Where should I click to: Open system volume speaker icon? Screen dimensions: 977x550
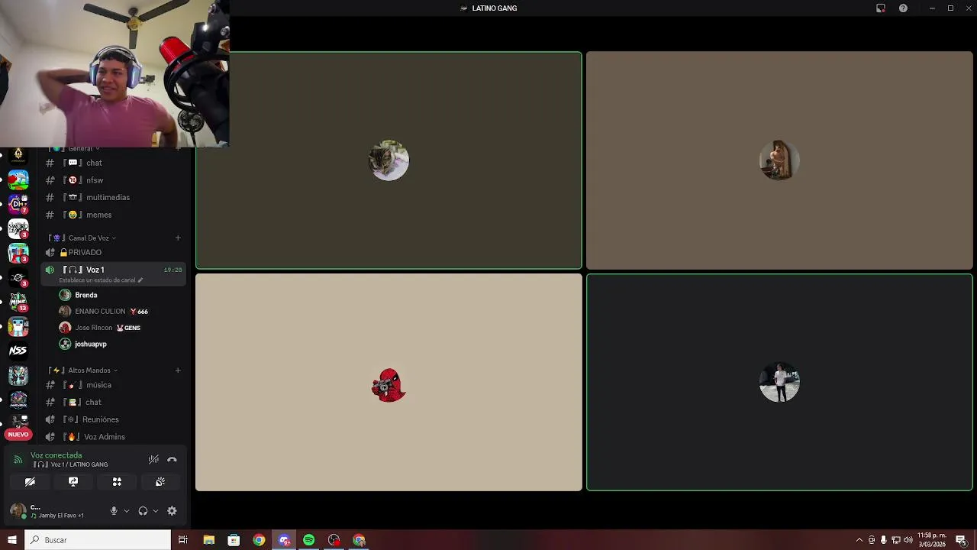point(908,540)
